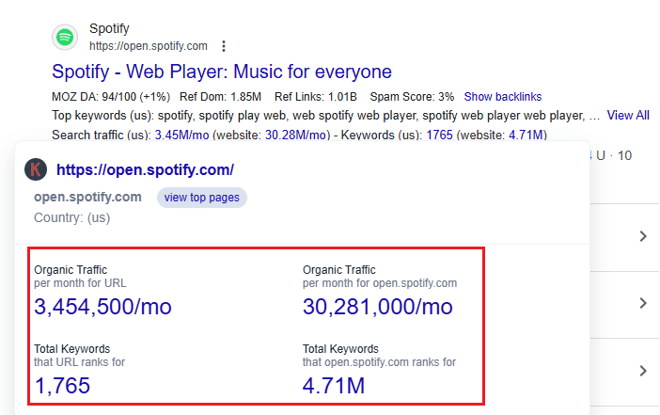
Task: Click the 'Spotify' site name above the URL
Action: click(109, 28)
